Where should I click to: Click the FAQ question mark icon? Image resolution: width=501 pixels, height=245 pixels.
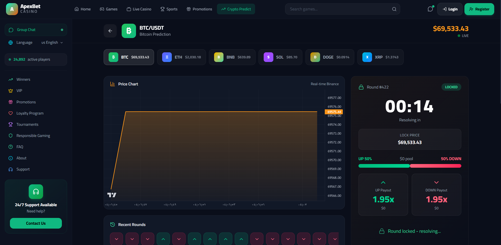point(11,147)
